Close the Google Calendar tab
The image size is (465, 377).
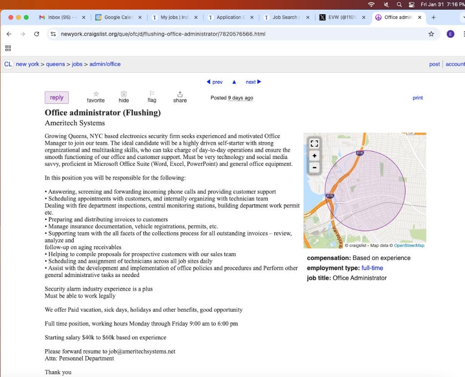click(140, 18)
